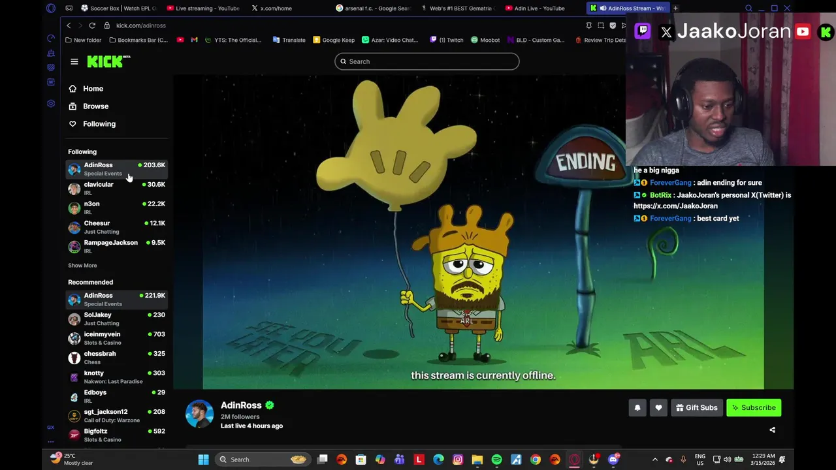Click AdinRoss profile avatar below the video
Image resolution: width=836 pixels, height=470 pixels.
[x=199, y=415]
